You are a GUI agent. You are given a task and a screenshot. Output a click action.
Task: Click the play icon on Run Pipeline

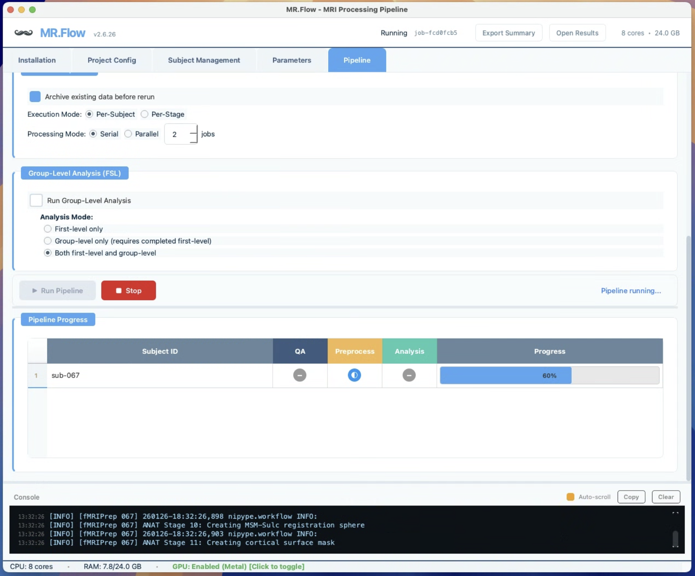[35, 291]
